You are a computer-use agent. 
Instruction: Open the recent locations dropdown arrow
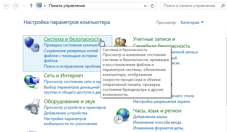pyautogui.click(x=24, y=6)
